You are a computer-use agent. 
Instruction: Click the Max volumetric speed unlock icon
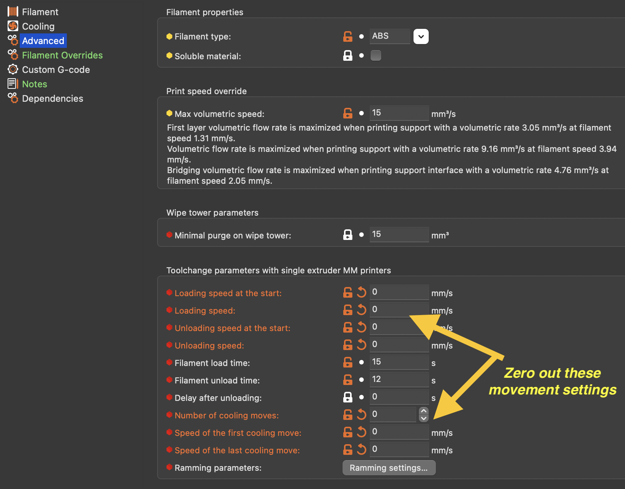(348, 113)
